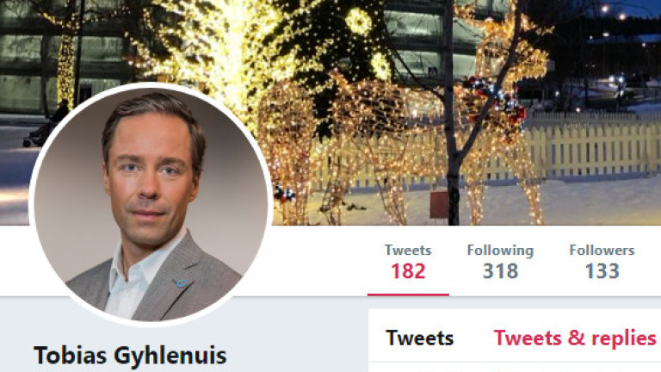
Task: Switch to the Tweets timeline tab
Action: (420, 338)
